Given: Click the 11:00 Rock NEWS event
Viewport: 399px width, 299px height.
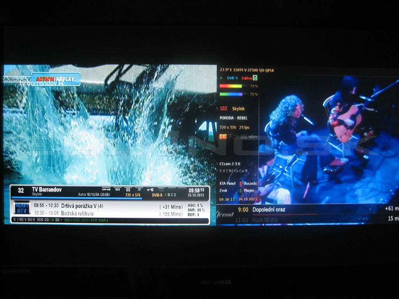Looking at the screenshot, I should pyautogui.click(x=256, y=220).
